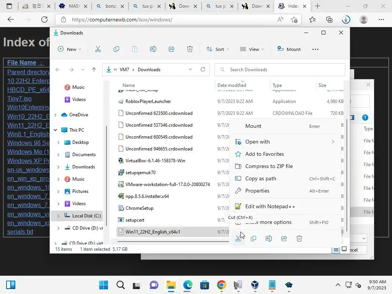Add this page to favorites star
Image resolution: width=392 pixels, height=294 pixels.
[294, 20]
